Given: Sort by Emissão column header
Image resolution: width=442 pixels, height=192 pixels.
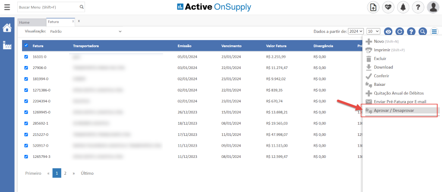Looking at the screenshot, I should click(x=185, y=46).
